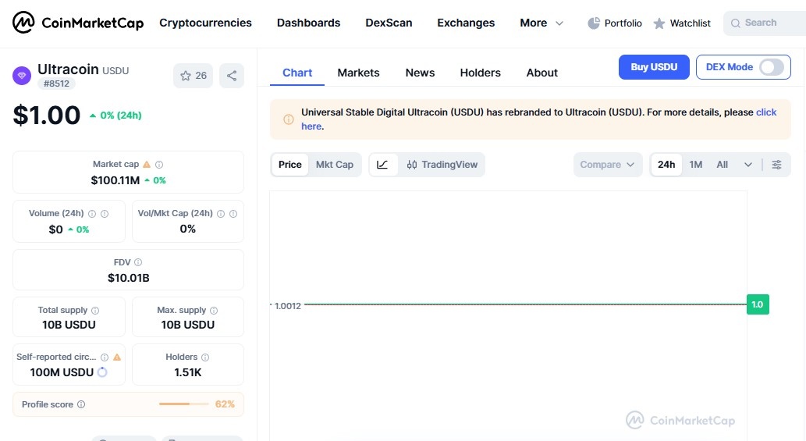Open the Compare dropdown
This screenshot has width=806, height=441.
(x=607, y=165)
